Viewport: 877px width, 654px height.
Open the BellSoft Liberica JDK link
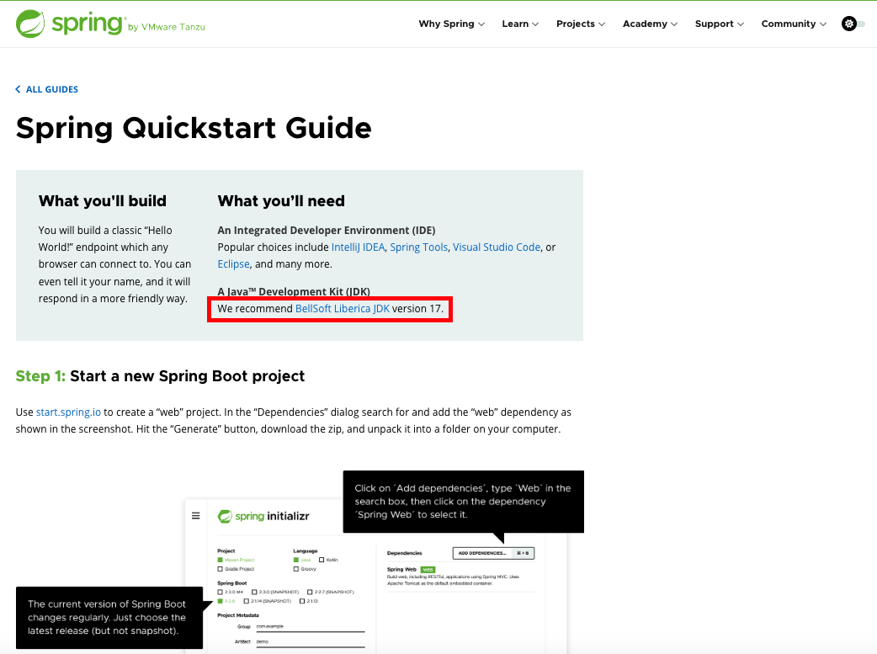coord(343,309)
